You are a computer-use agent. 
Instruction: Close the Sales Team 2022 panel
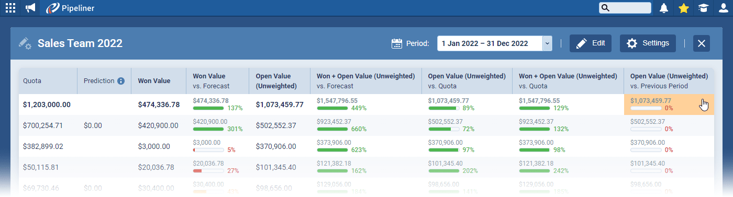[702, 43]
